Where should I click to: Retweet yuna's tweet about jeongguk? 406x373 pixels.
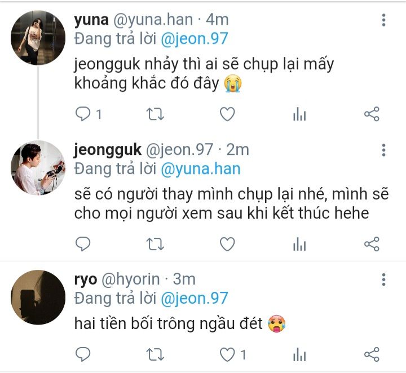[x=155, y=114]
